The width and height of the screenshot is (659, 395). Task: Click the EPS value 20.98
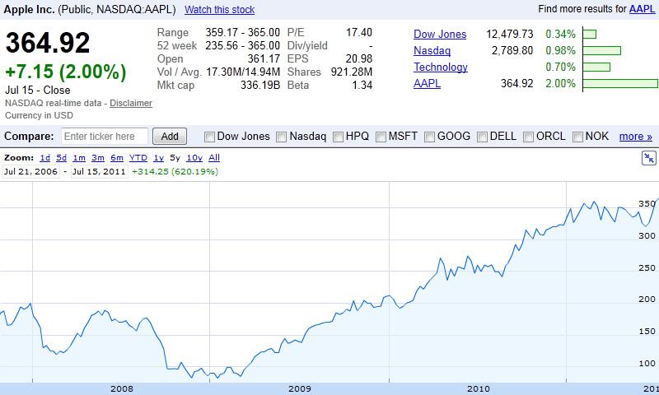359,58
